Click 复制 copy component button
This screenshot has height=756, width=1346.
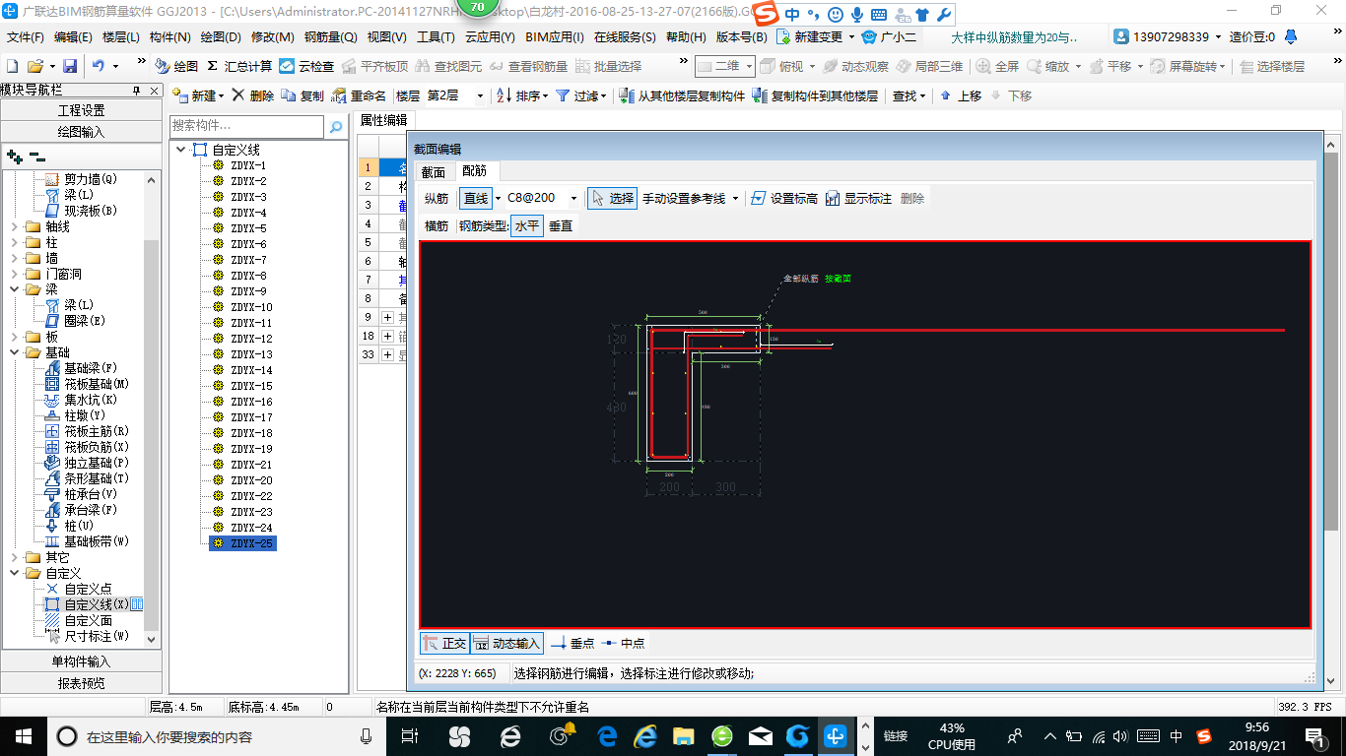pyautogui.click(x=303, y=95)
